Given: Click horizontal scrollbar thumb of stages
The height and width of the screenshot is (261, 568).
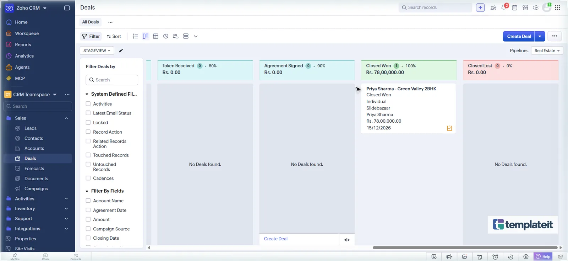Looking at the screenshot, I should [x=465, y=247].
